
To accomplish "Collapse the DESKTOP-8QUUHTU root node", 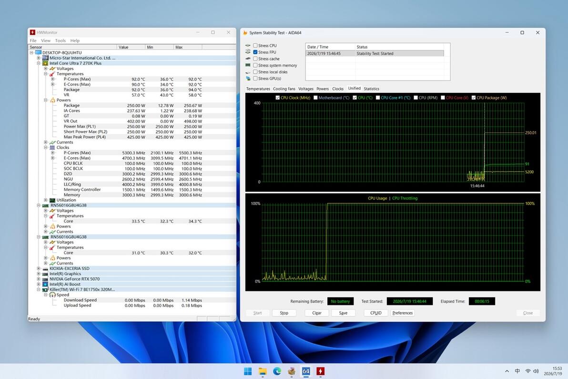I will pyautogui.click(x=31, y=52).
